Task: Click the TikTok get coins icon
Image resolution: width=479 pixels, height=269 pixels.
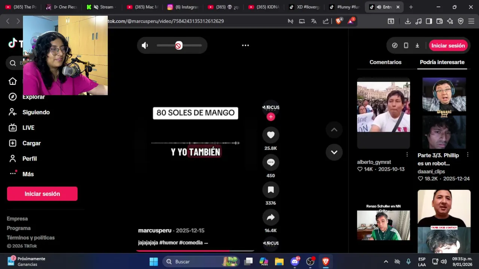Action: pos(395,46)
